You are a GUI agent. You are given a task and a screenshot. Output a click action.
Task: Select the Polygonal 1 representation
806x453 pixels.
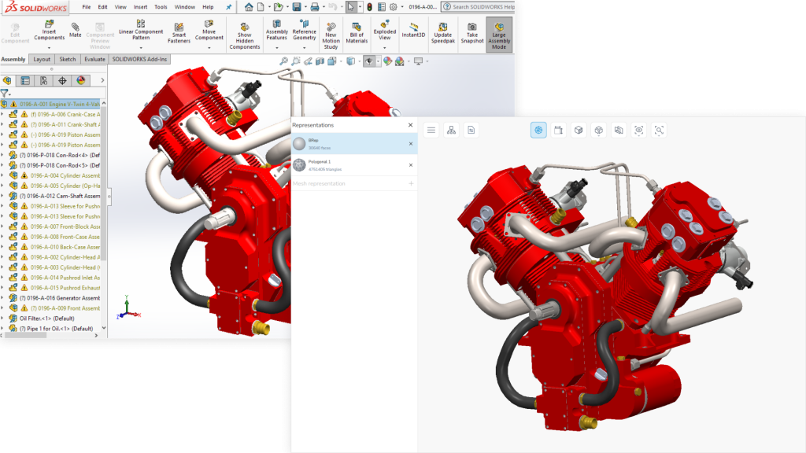click(354, 165)
